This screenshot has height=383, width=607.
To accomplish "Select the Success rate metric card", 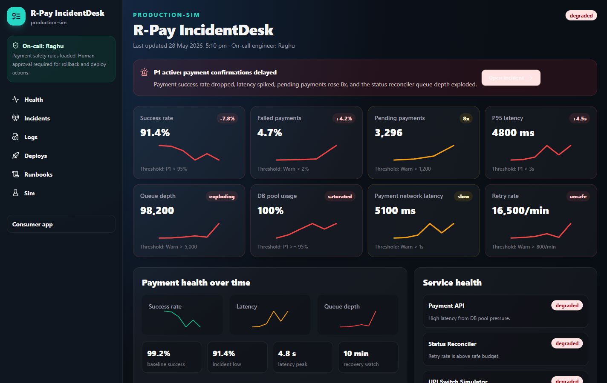I will [189, 143].
